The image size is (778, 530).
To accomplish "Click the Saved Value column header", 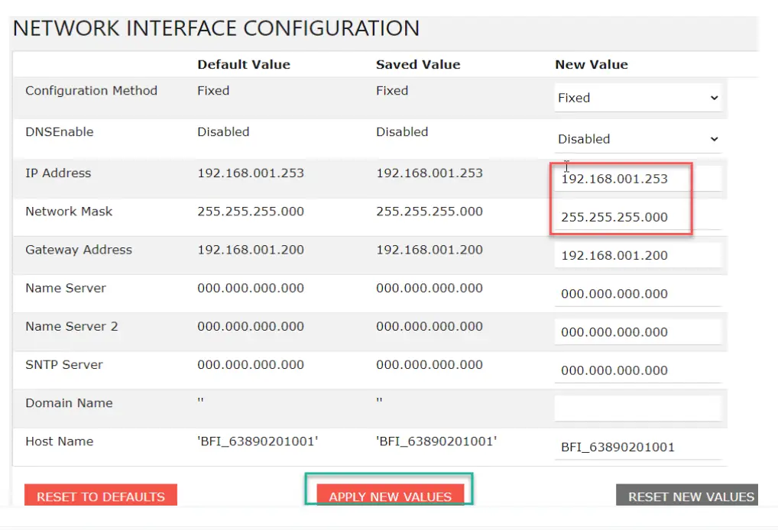I will 417,64.
